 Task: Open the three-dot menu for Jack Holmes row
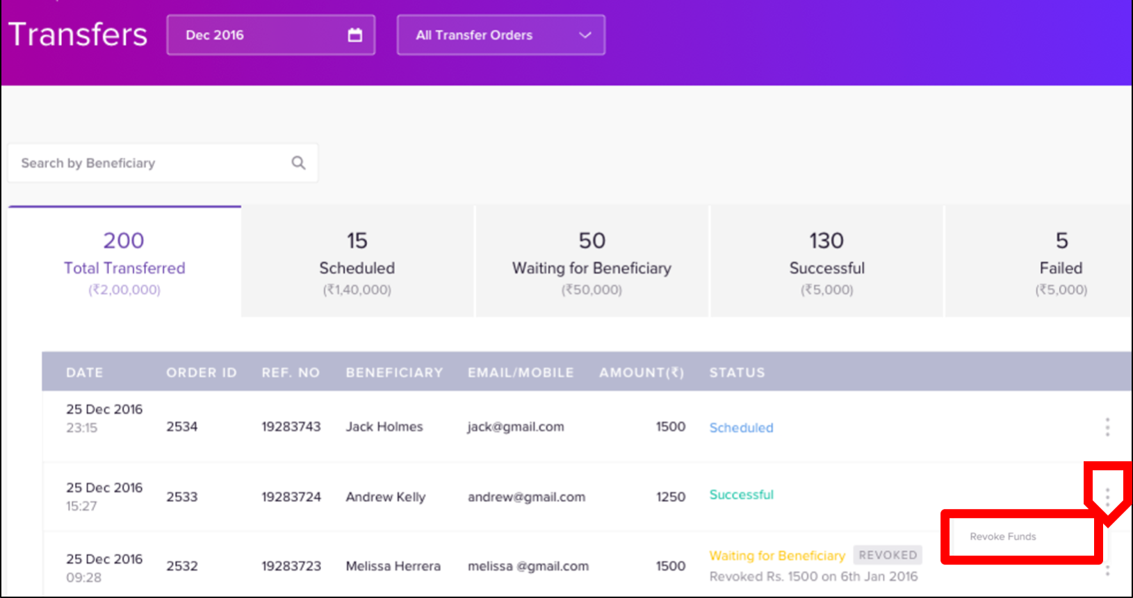(1107, 427)
